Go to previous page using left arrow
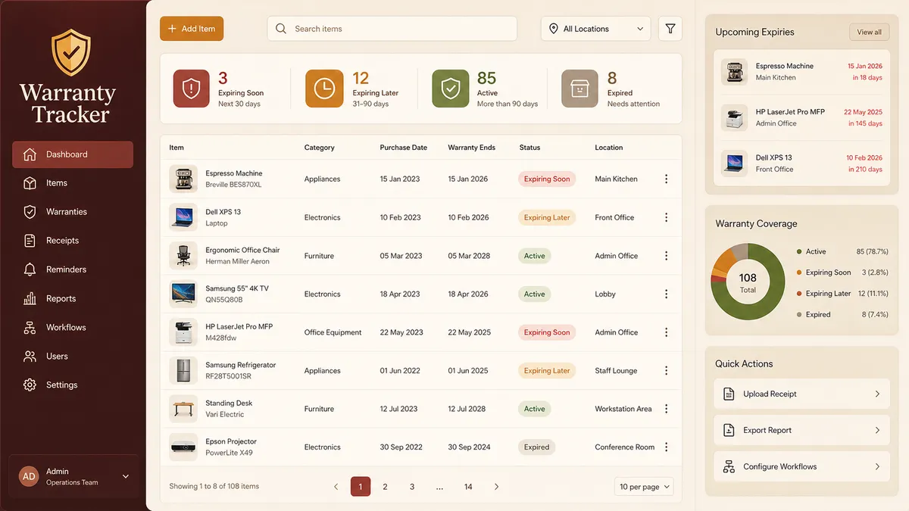 (336, 487)
